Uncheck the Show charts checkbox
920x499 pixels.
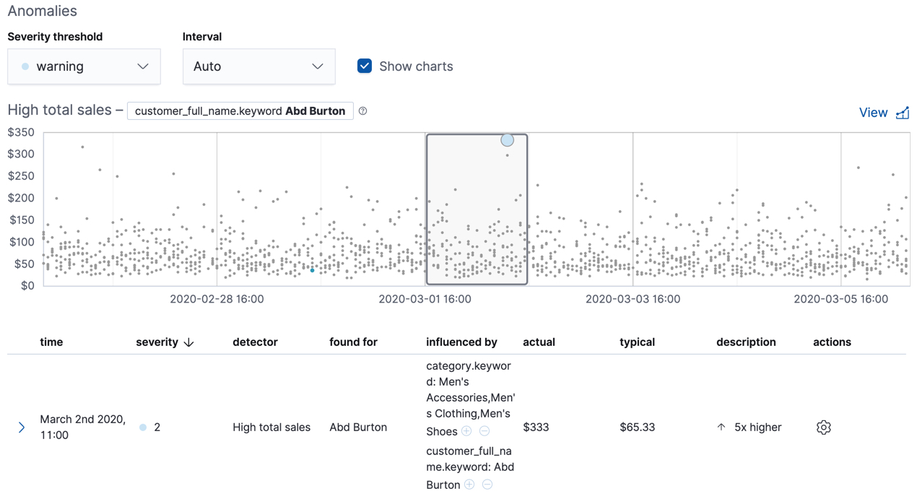[x=365, y=65]
